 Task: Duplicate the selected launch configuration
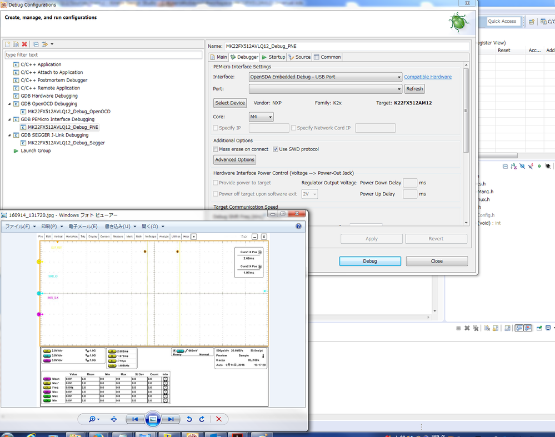pos(16,44)
